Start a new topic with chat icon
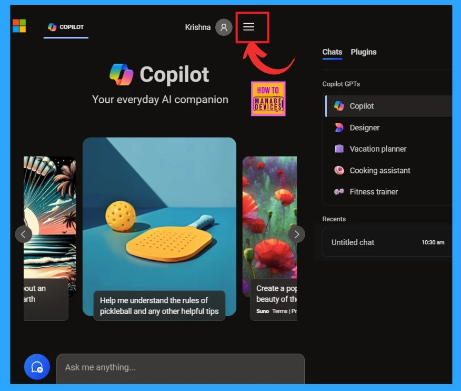This screenshot has height=391, width=461. 37,367
